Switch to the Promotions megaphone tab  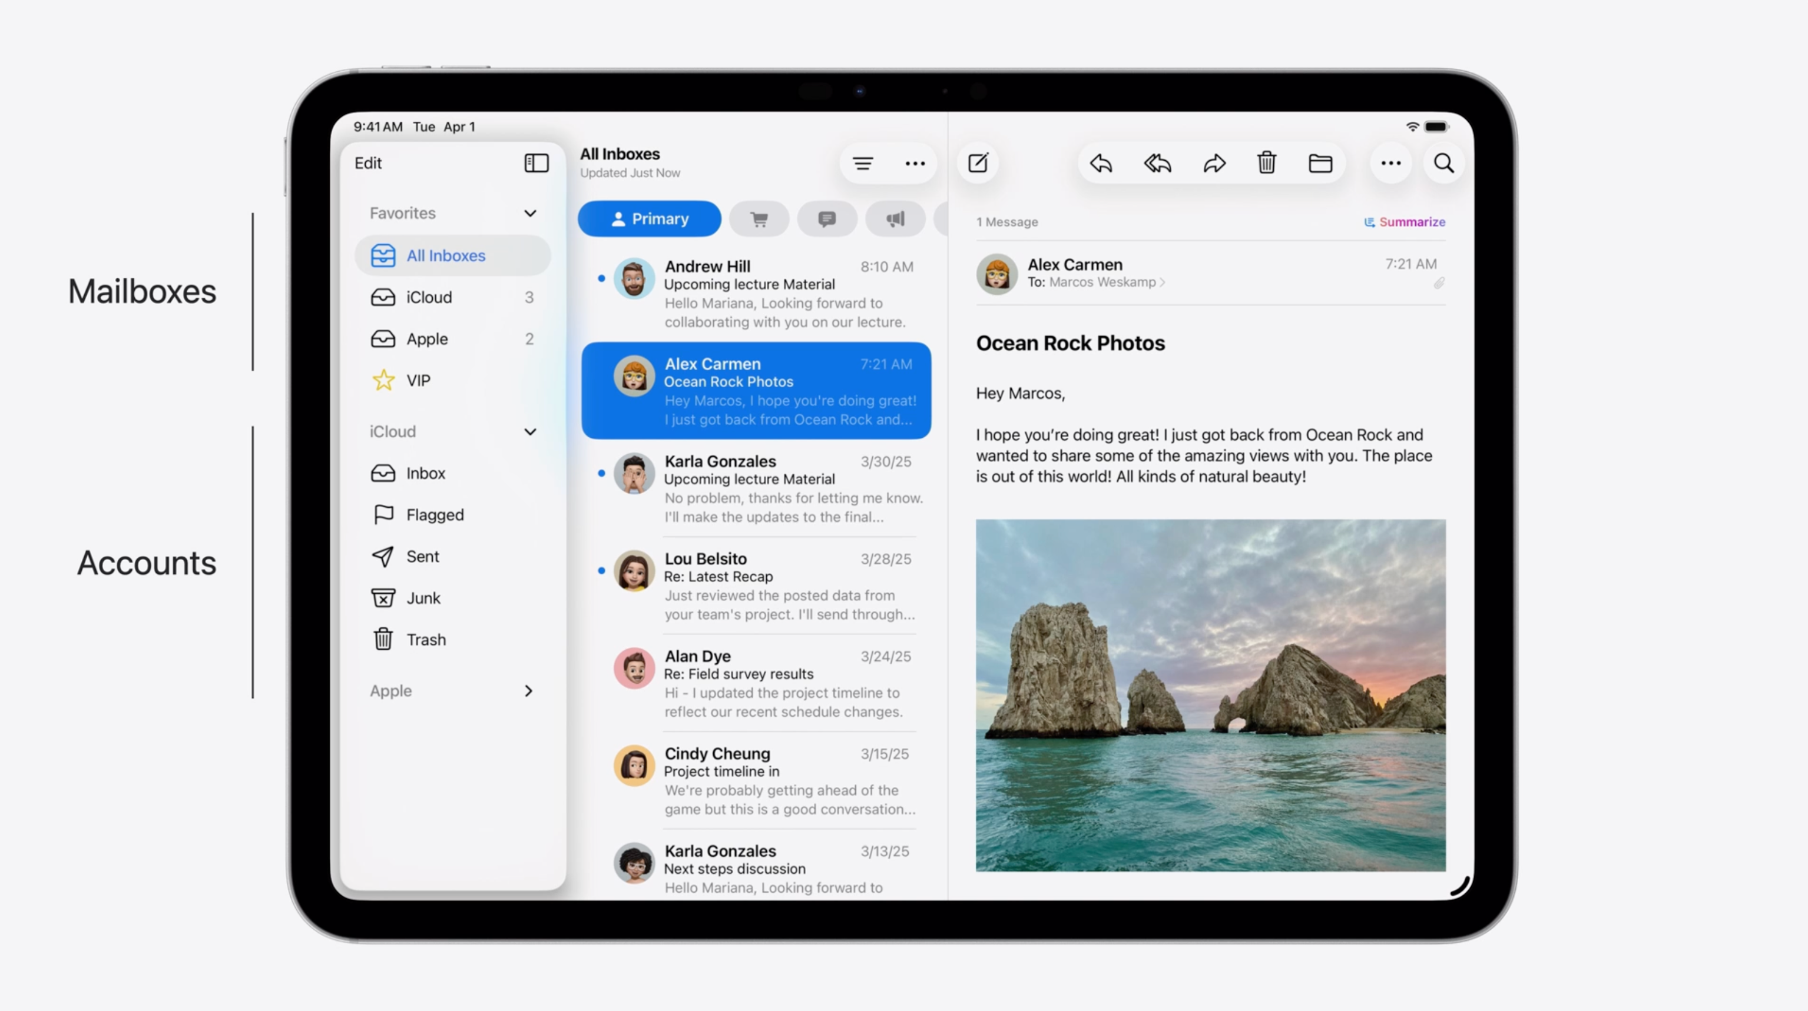pos(895,220)
